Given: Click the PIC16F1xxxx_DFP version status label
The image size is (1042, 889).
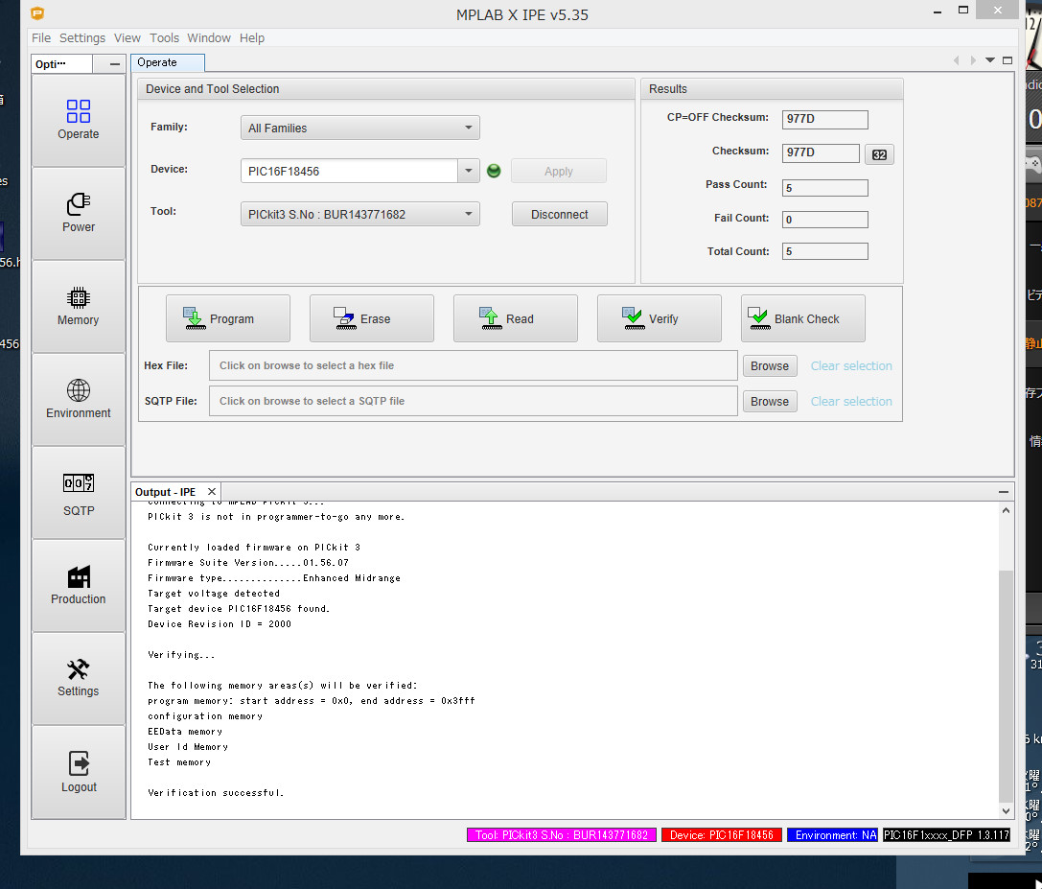Looking at the screenshot, I should pos(946,835).
